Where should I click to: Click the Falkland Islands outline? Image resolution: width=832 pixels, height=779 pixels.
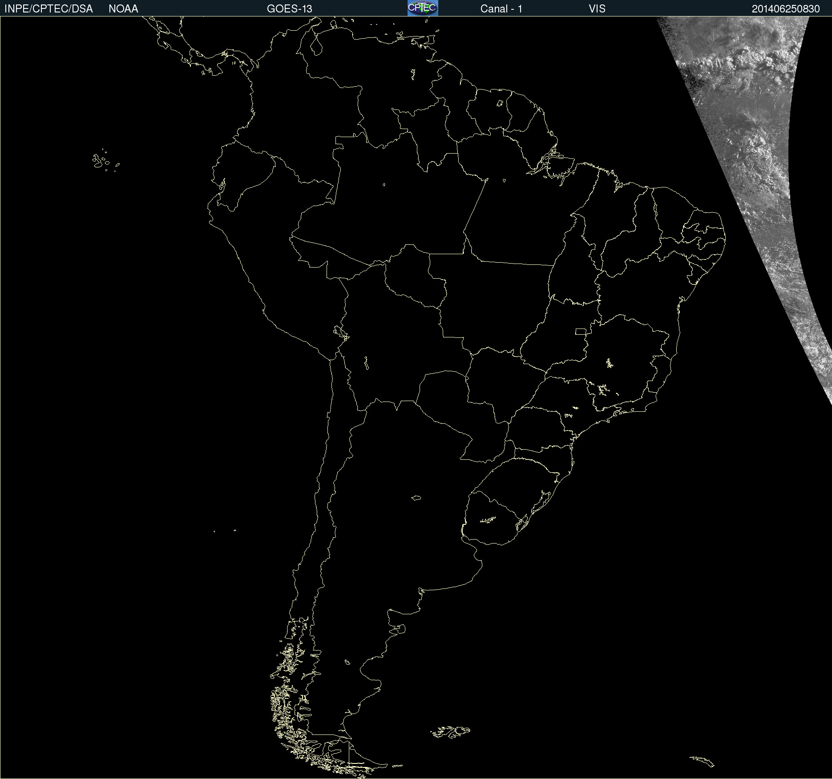(x=450, y=732)
